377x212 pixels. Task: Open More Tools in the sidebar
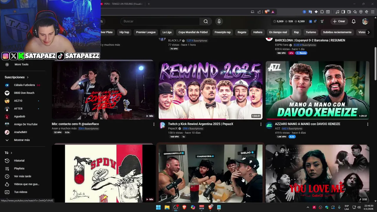(22, 64)
